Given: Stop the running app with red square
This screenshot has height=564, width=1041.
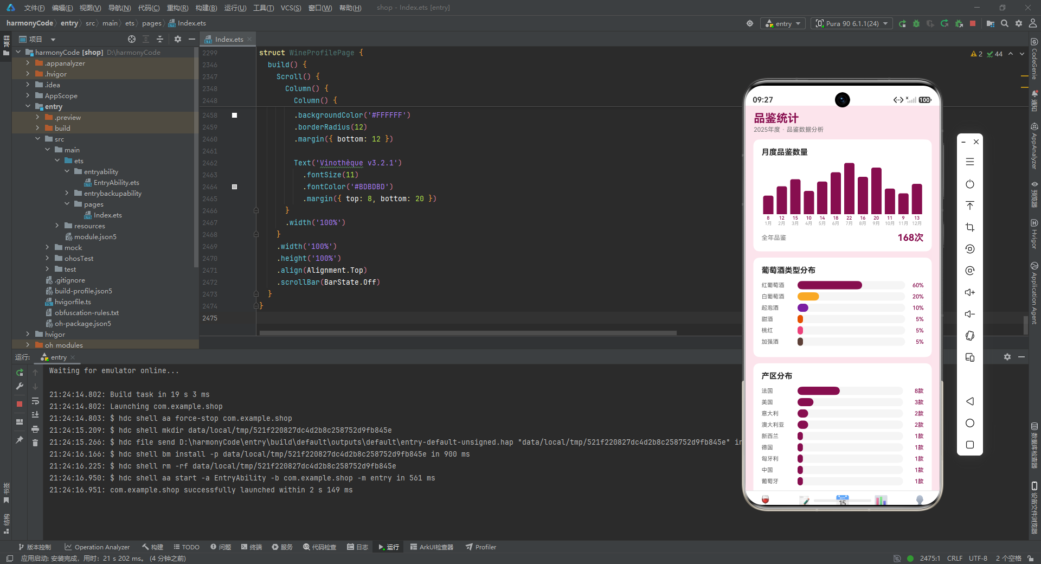Looking at the screenshot, I should [973, 23].
